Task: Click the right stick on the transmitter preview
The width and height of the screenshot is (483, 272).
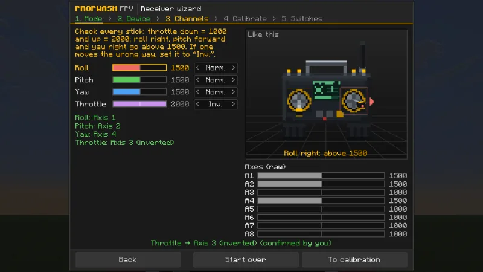Action: (354, 101)
